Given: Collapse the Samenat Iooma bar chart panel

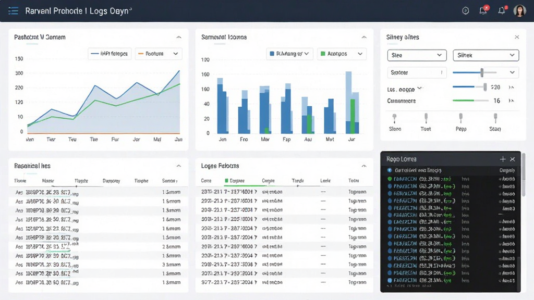Looking at the screenshot, I should pyautogui.click(x=364, y=37).
